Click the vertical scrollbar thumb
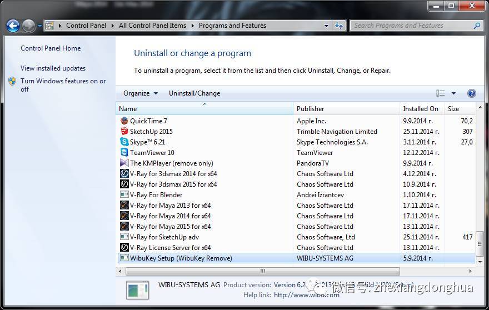The image size is (489, 310). point(480,243)
